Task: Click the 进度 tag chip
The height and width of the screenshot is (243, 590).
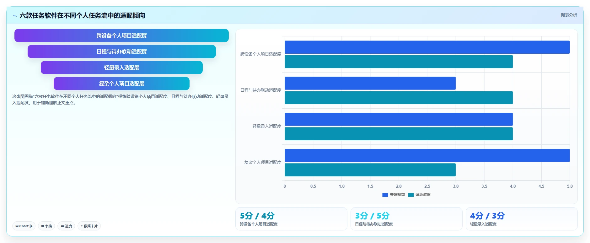Action: (x=66, y=226)
